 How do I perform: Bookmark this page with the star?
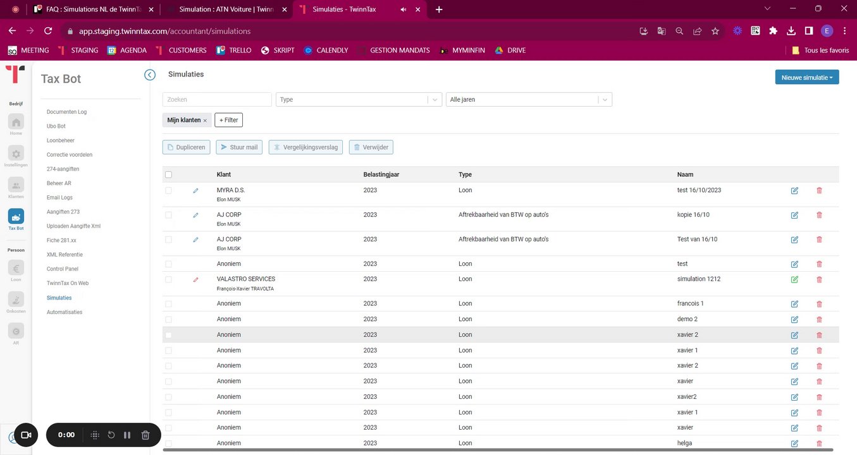tap(715, 31)
